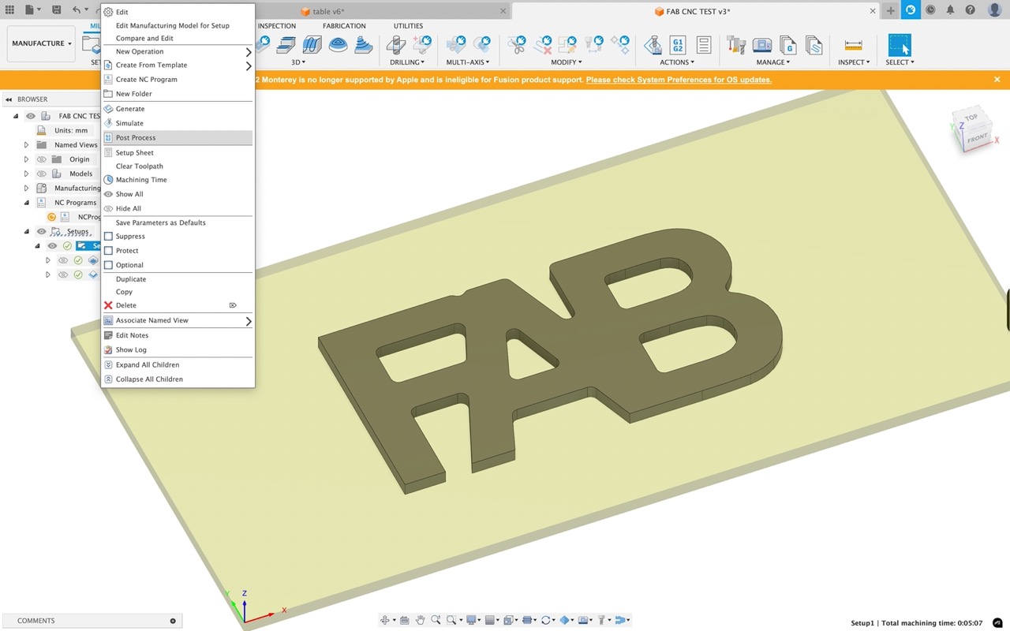The image size is (1010, 631).
Task: Toggle visibility eye of Setups node
Action: 42,231
